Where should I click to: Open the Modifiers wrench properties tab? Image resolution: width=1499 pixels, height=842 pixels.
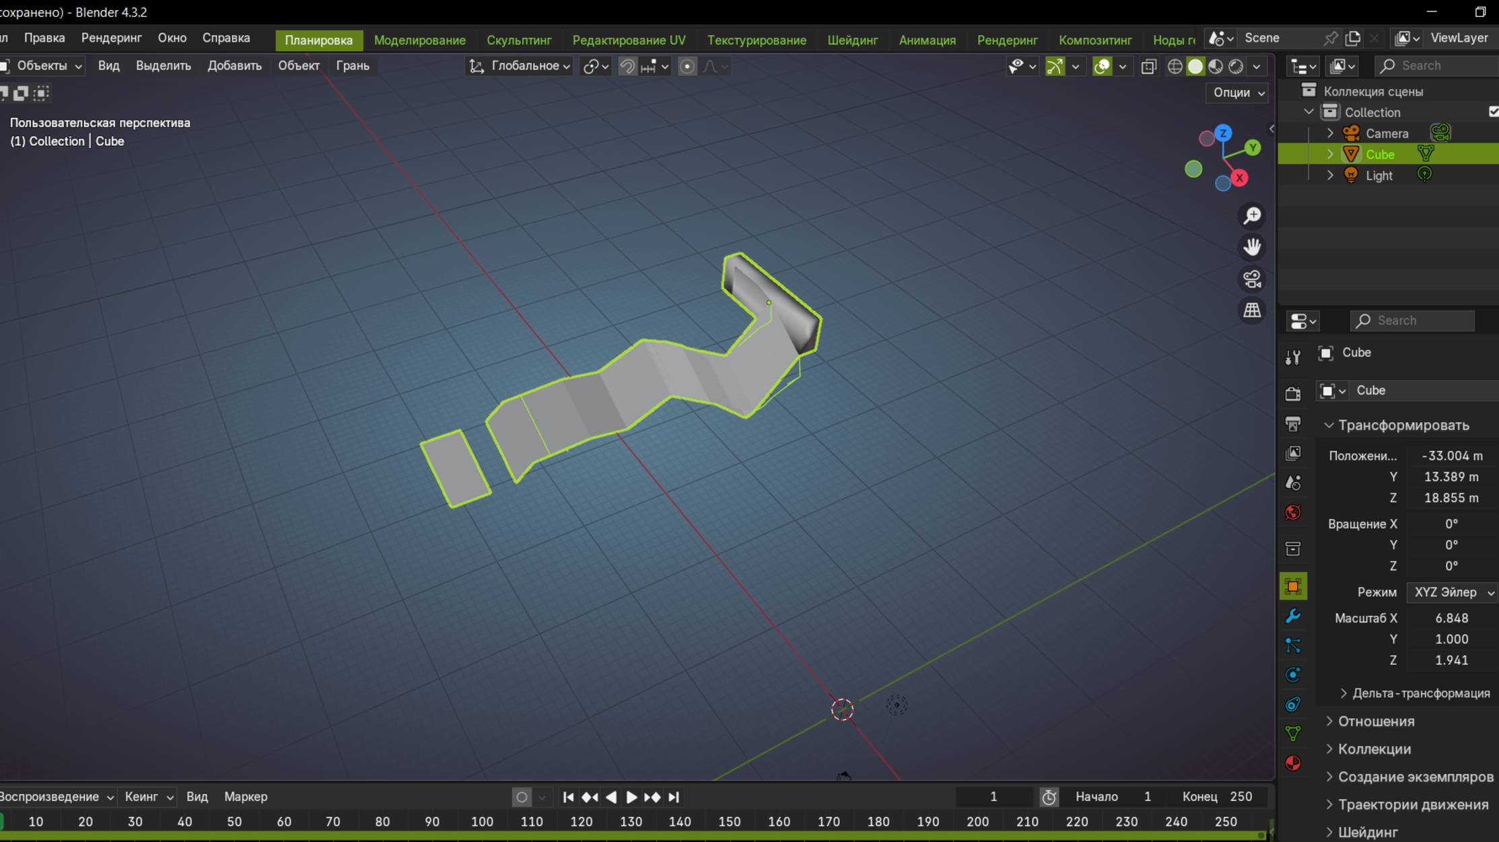(x=1292, y=616)
